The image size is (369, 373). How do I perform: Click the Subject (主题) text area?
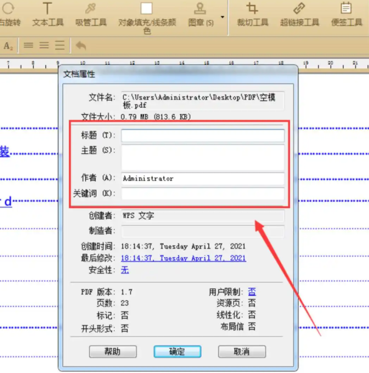(203, 158)
